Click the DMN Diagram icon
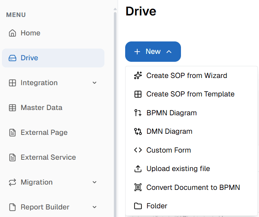The width and height of the screenshot is (259, 217). pyautogui.click(x=138, y=131)
